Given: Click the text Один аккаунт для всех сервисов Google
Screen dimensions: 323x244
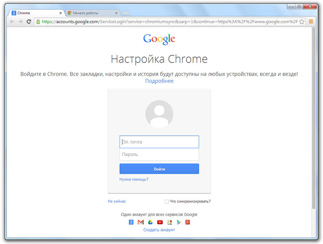Looking at the screenshot, I should click(159, 214).
